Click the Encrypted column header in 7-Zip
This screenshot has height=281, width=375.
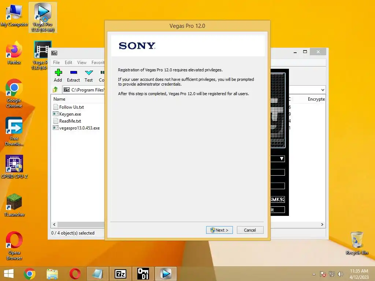tap(316, 99)
